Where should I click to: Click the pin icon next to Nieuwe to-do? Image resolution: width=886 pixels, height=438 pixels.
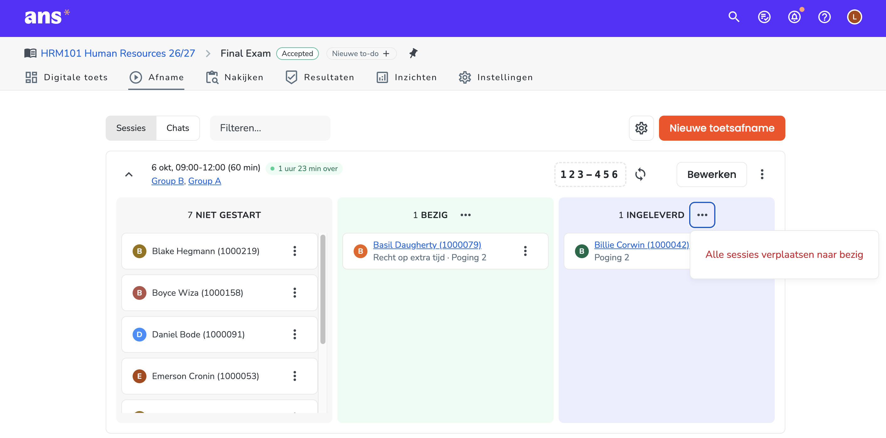pos(413,53)
